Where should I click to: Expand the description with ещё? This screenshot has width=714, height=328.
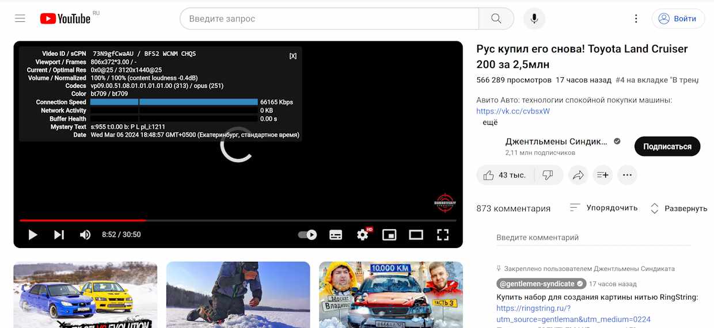[x=490, y=122]
